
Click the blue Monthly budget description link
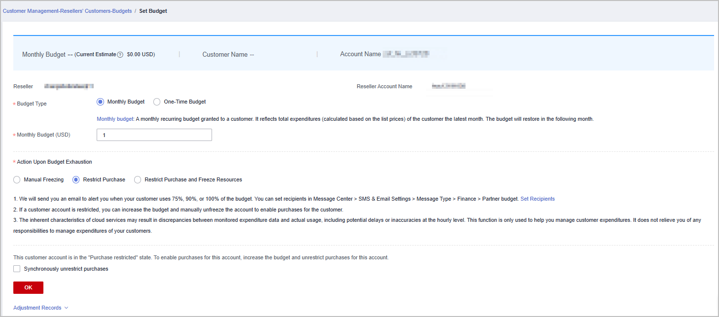point(115,119)
